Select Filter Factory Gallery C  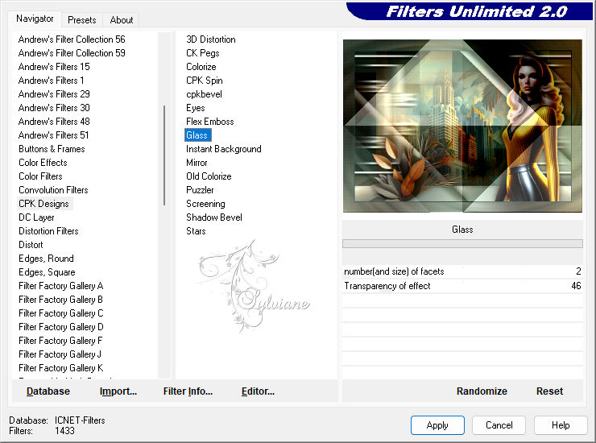click(61, 313)
